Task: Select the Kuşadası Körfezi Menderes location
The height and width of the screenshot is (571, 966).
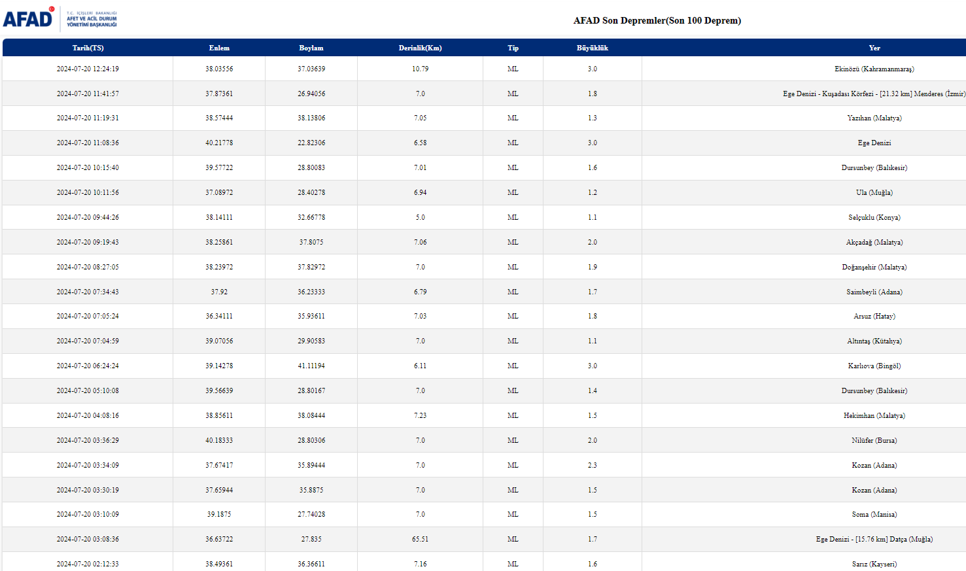Action: [874, 94]
